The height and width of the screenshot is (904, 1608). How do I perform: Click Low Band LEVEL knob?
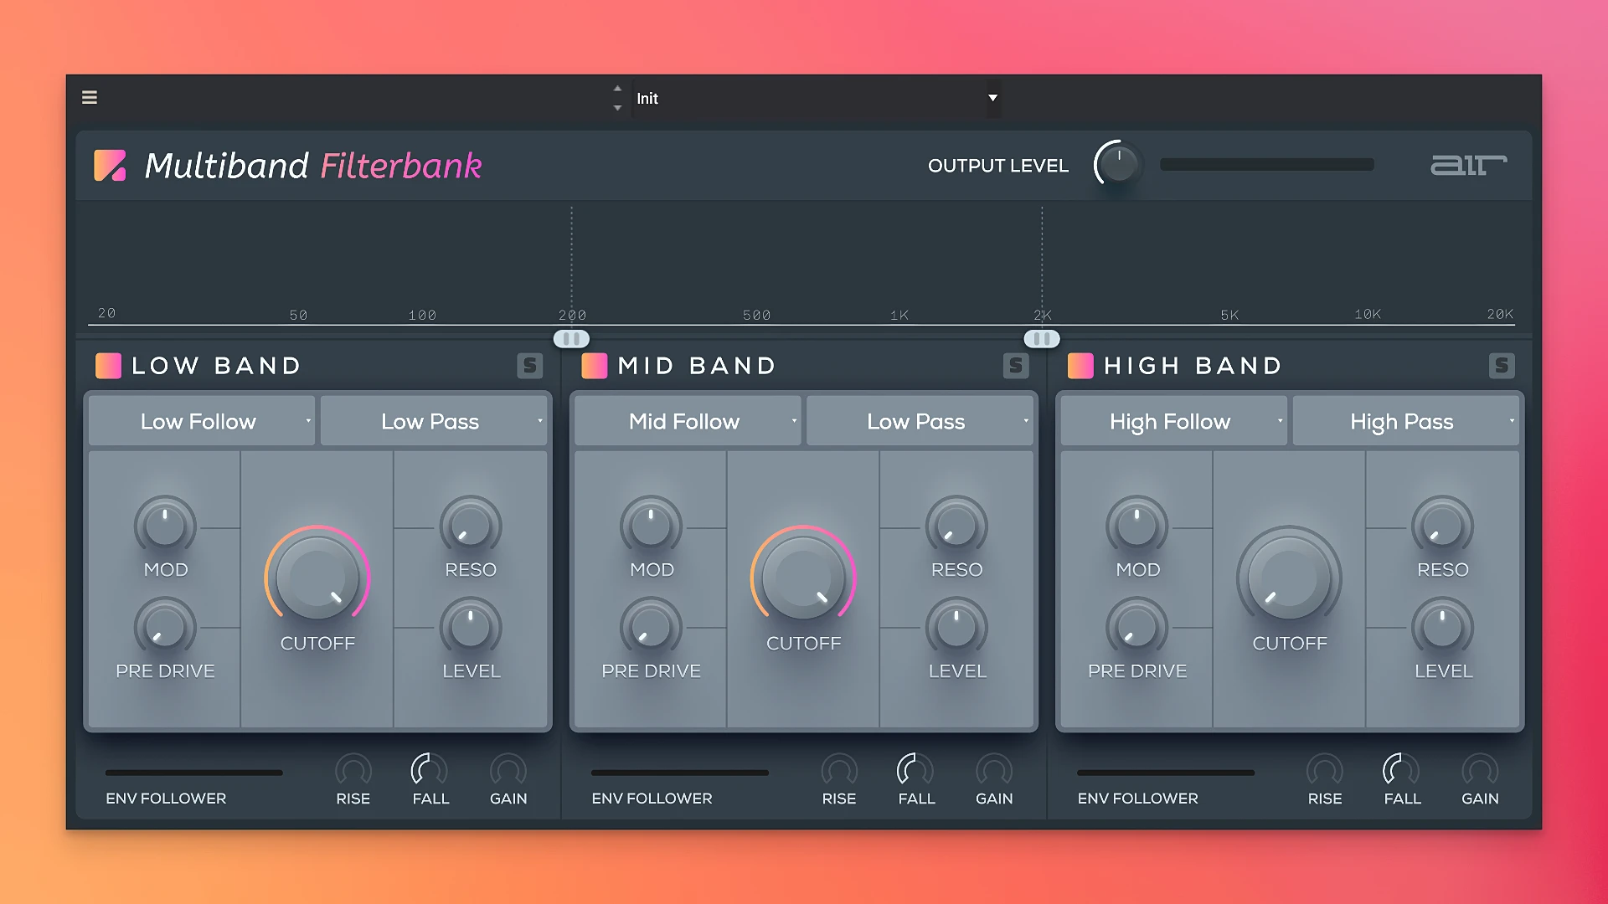[x=471, y=627]
